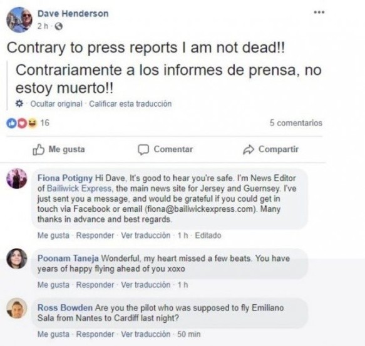The height and width of the screenshot is (346, 365).
Task: Open the three-dot post options menu
Action: point(319,12)
